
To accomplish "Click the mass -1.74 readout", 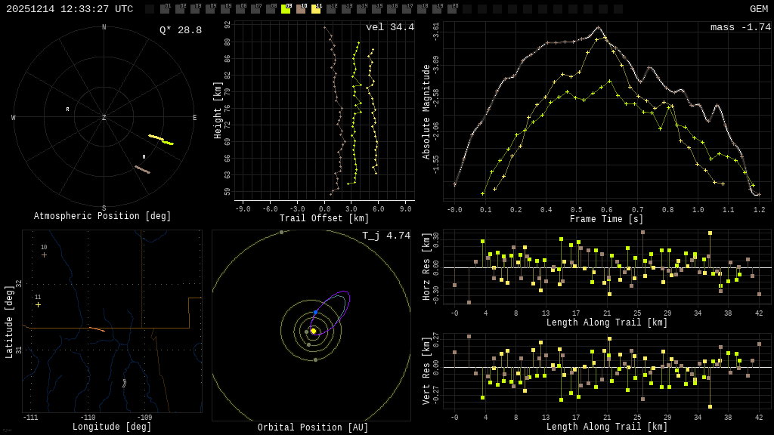I will pos(740,27).
